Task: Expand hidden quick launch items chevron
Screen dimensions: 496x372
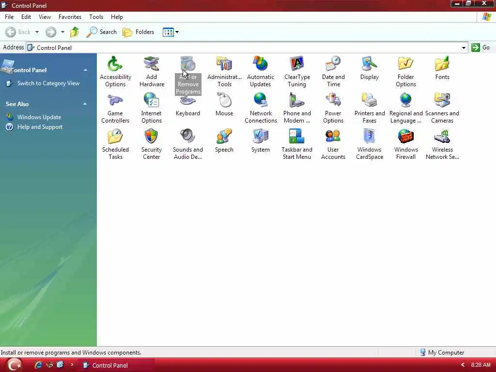Action: (72, 364)
